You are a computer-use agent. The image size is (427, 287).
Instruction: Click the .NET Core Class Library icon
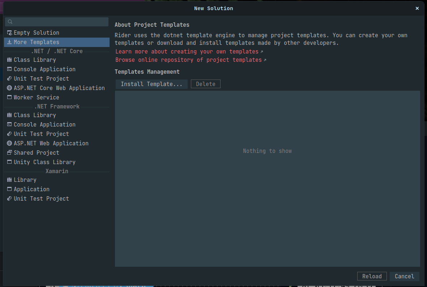coord(9,60)
